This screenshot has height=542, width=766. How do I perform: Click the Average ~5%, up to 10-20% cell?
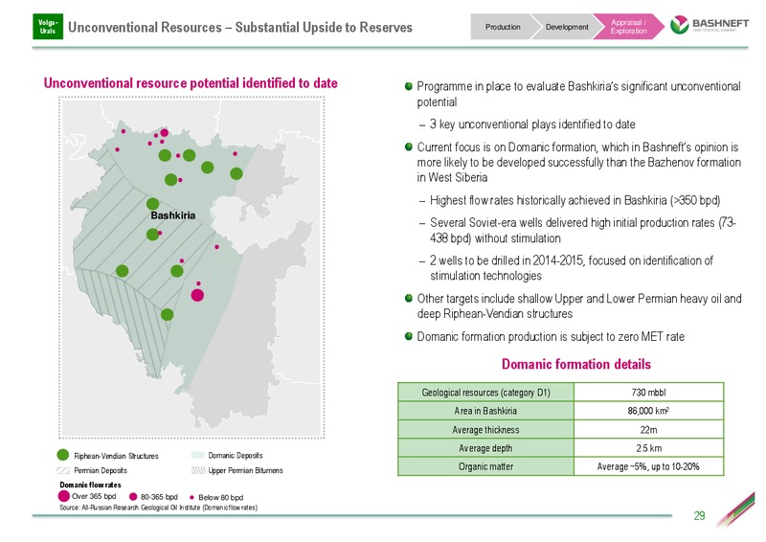649,466
